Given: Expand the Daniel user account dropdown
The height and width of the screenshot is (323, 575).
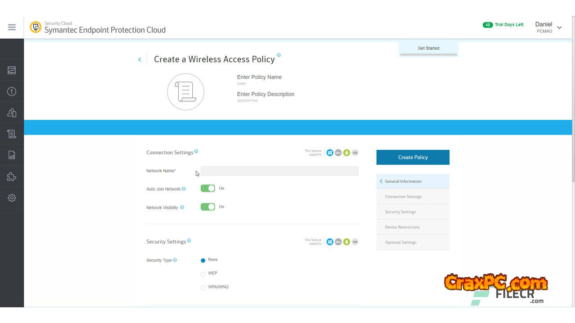Looking at the screenshot, I should pyautogui.click(x=559, y=27).
